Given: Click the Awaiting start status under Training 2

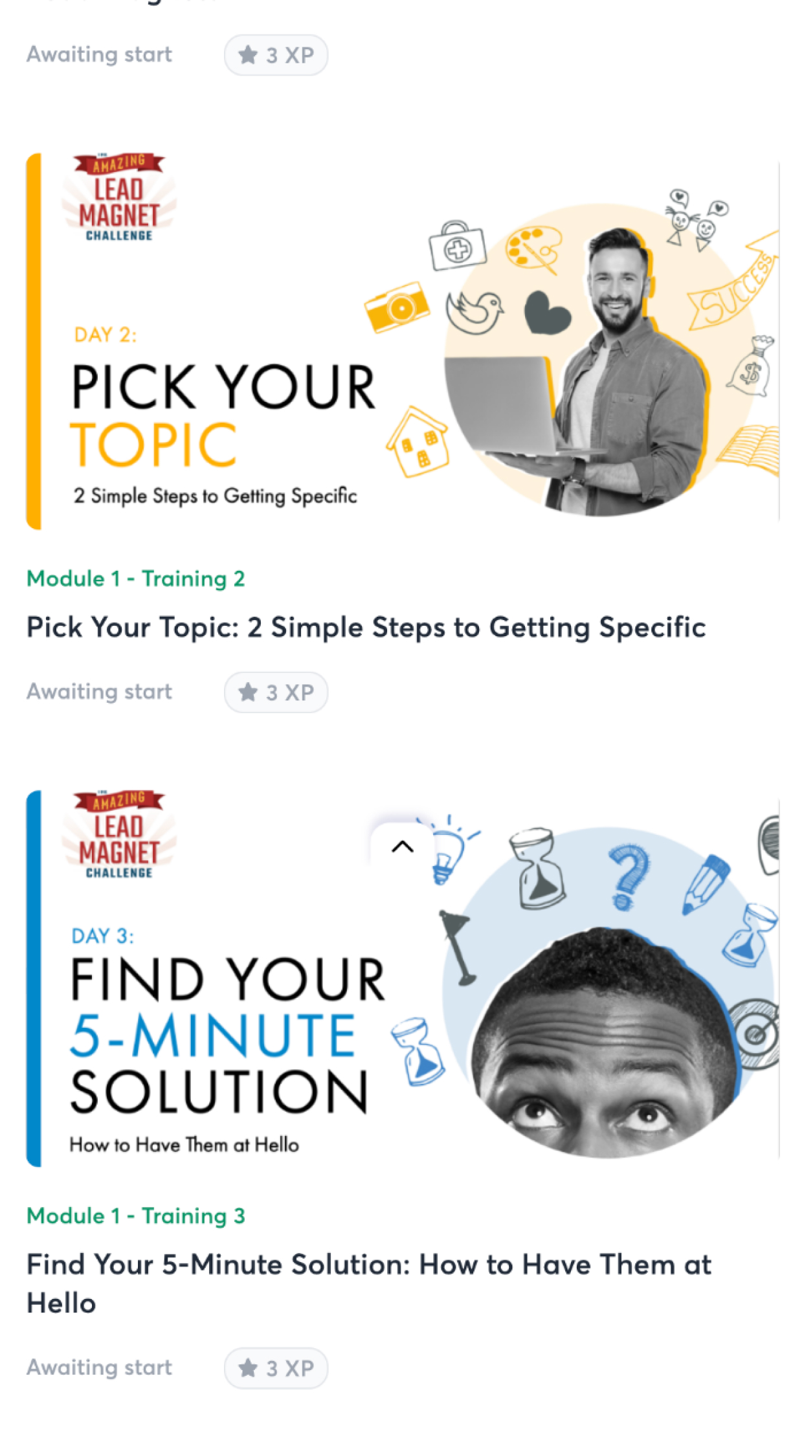Looking at the screenshot, I should pyautogui.click(x=99, y=692).
